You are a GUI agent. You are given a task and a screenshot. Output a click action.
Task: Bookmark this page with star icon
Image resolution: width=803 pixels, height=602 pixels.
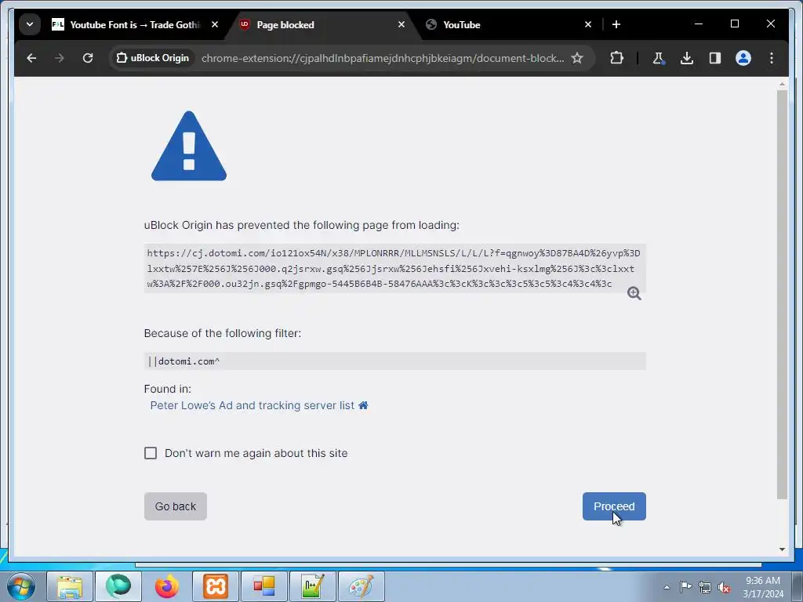click(x=577, y=58)
